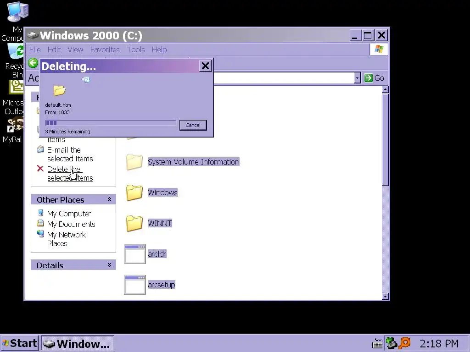Click the vertical scrollbar thumb
Image resolution: width=470 pixels, height=352 pixels.
click(386, 140)
